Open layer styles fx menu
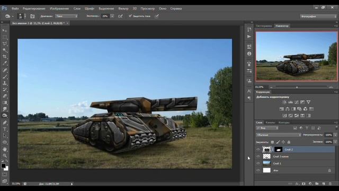The width and height of the screenshot is (339, 191). 297,184
